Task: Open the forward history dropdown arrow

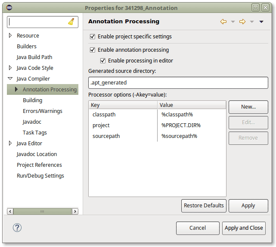Action: (252, 22)
